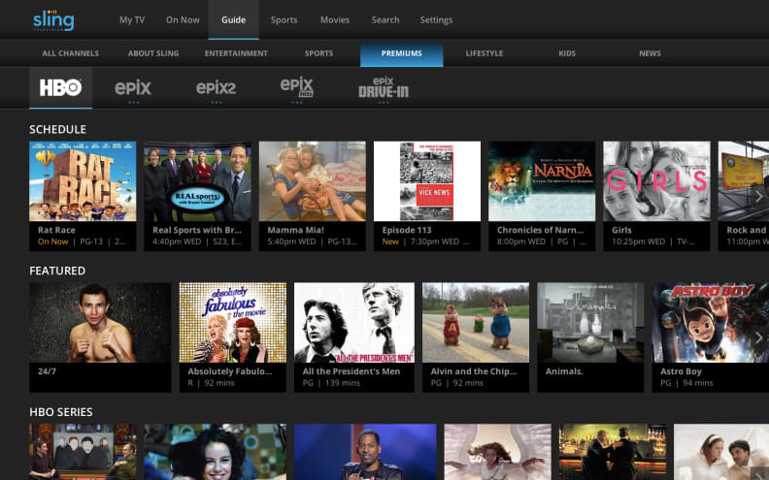Click the 'New' label under Episode 113
Viewport: 769px width, 480px height.
(x=390, y=241)
